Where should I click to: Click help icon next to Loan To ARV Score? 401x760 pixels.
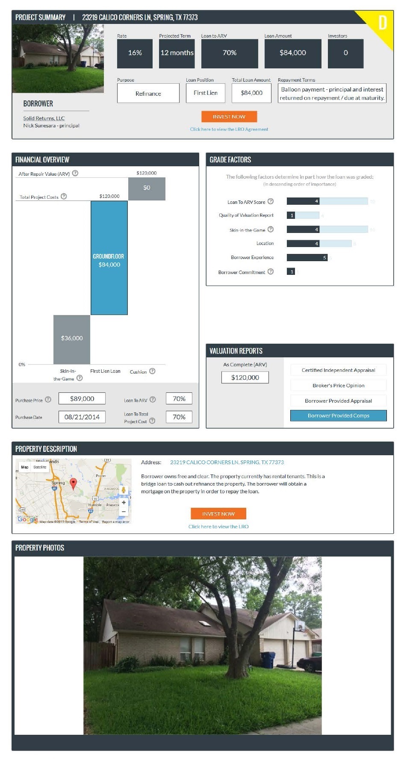click(270, 201)
